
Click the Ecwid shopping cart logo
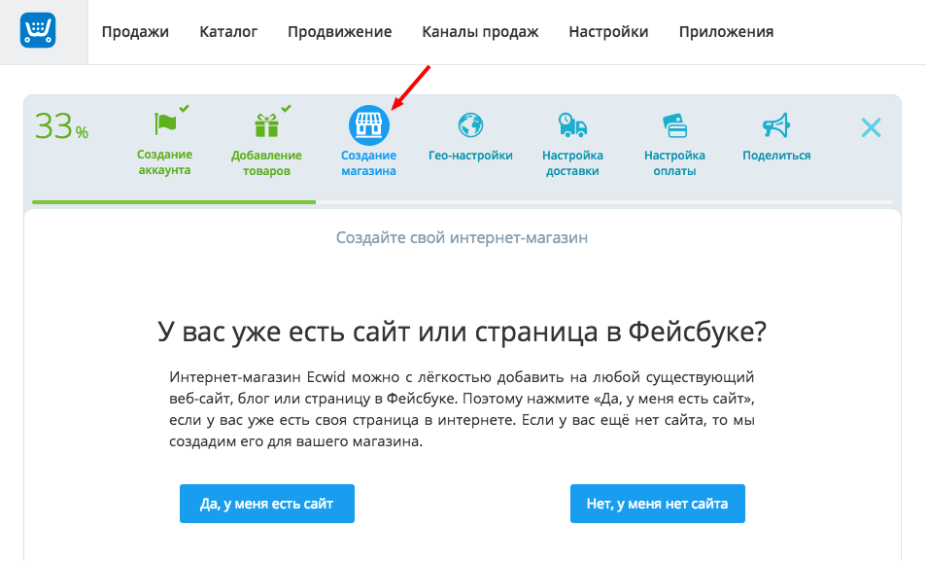[38, 31]
